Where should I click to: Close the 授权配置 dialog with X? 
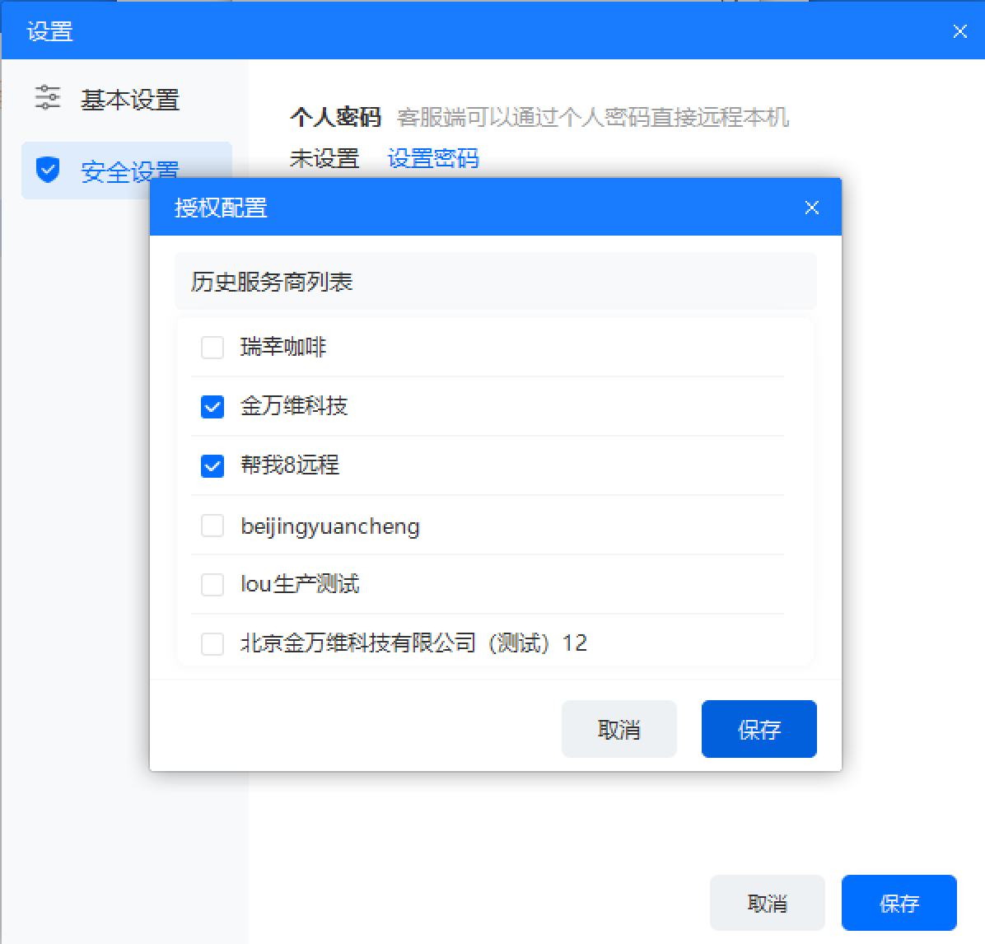(811, 208)
